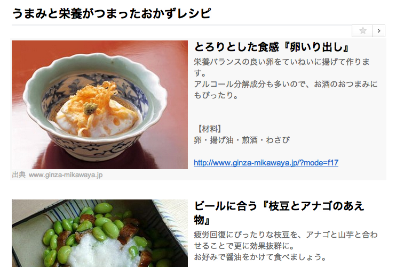The height and width of the screenshot is (267, 396).
Task: Click the 枝豆とアナゴのあえ物 recipe title
Action: click(279, 213)
